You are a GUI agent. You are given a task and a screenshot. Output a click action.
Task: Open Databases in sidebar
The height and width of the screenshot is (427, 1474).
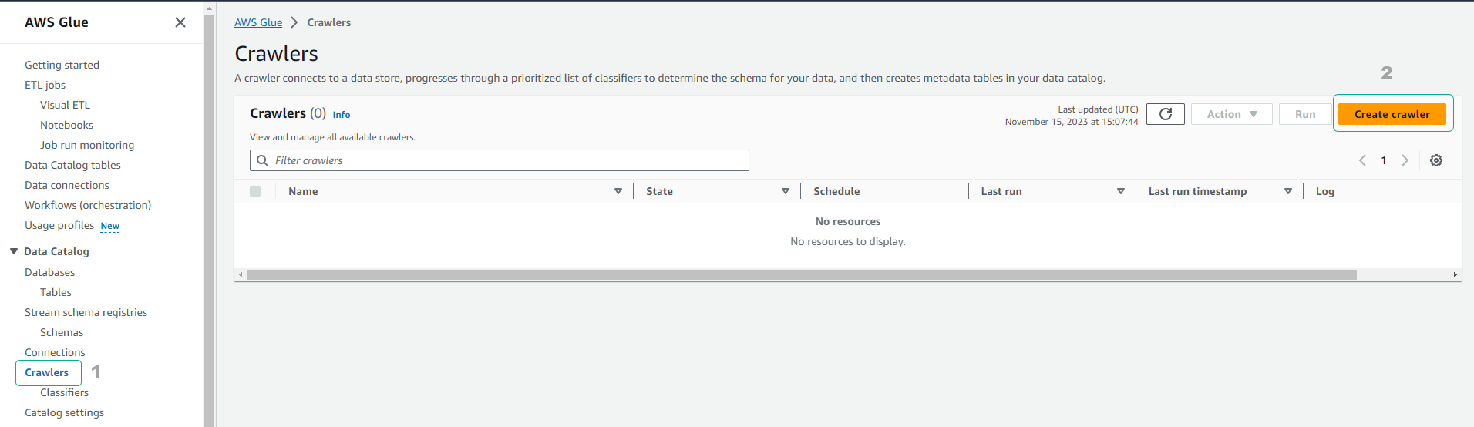pos(49,272)
